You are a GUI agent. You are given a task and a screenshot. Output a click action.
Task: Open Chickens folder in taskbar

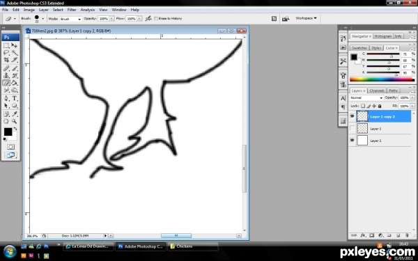[193, 246]
